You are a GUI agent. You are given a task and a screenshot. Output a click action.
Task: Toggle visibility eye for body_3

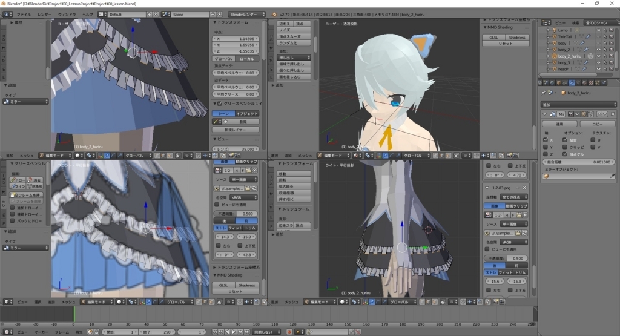pyautogui.click(x=599, y=62)
